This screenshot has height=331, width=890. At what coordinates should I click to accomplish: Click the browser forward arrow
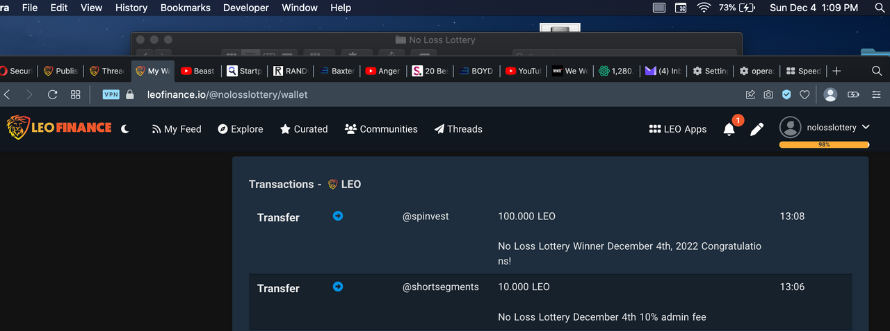pyautogui.click(x=29, y=94)
